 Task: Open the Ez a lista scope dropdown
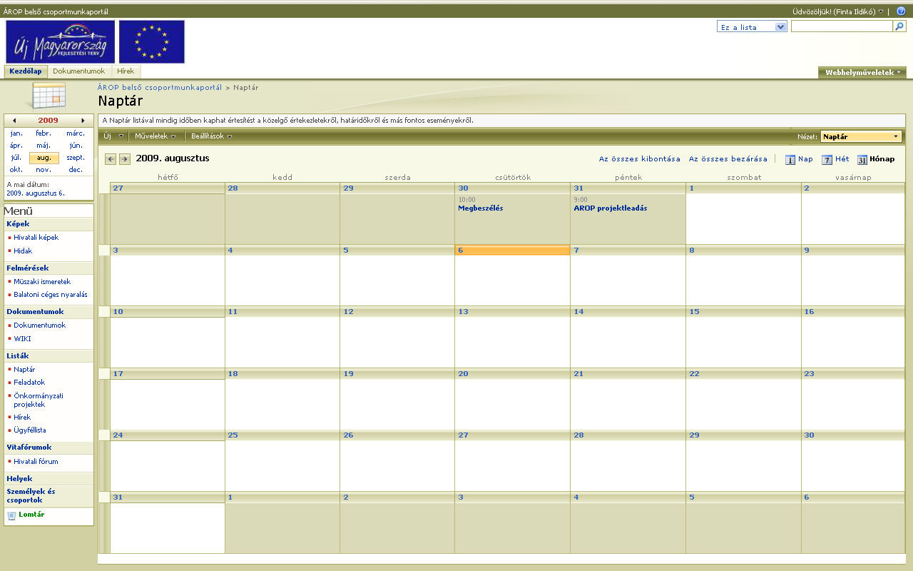point(752,27)
